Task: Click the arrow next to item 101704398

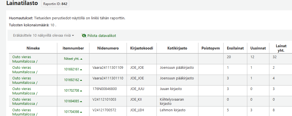Action: [81, 112]
